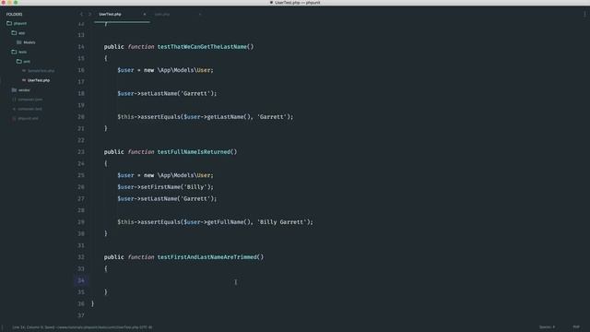Viewport: 590px width, 332px height.
Task: Click the testFullNameIsReturned function name
Action: [194, 151]
